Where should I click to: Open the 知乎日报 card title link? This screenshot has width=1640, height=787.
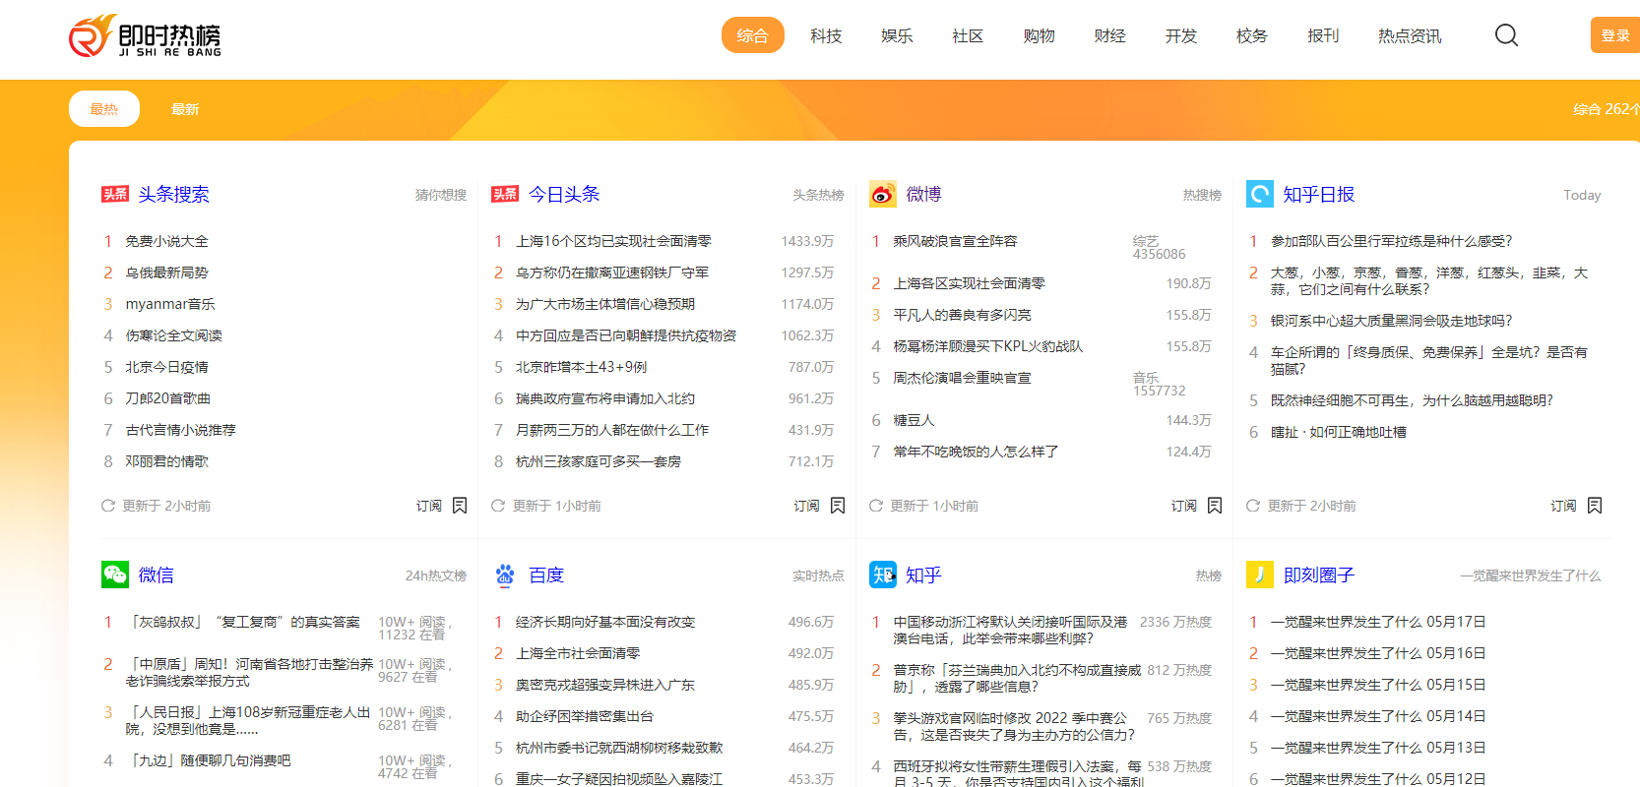click(1319, 194)
